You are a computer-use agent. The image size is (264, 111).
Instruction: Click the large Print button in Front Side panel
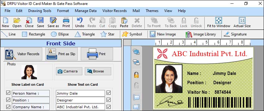(97, 54)
